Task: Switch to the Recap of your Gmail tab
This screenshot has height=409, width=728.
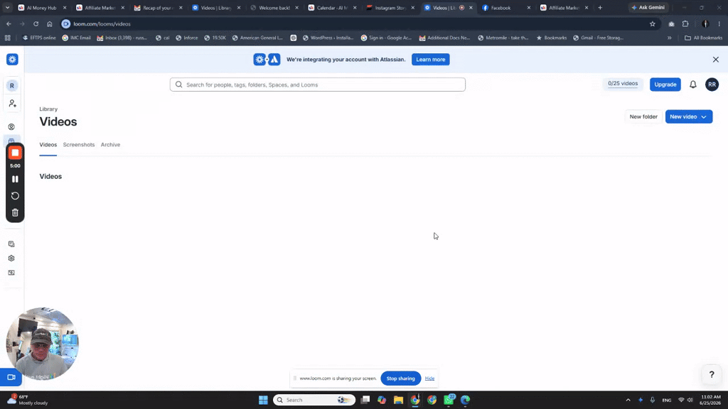Action: pos(158,8)
